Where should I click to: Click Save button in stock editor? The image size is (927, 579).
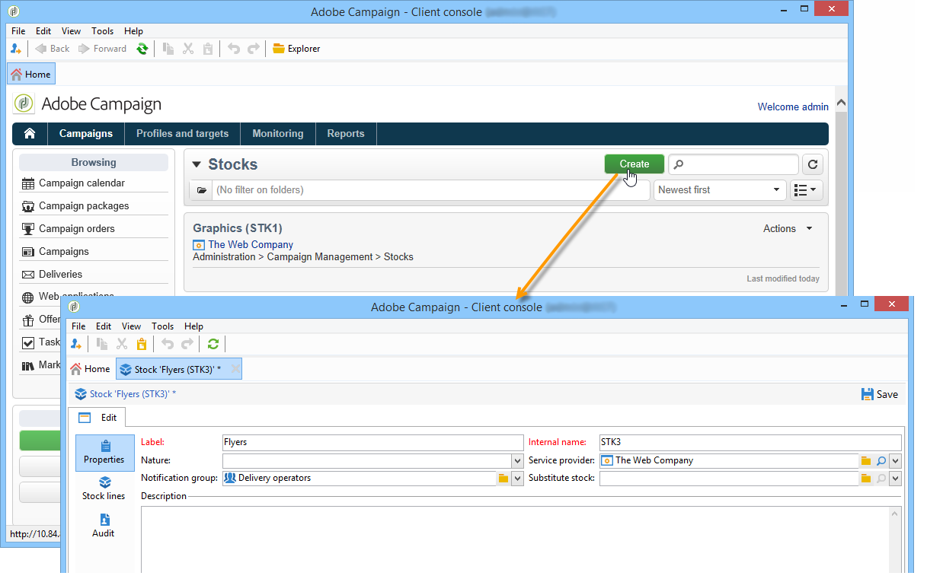(x=880, y=394)
